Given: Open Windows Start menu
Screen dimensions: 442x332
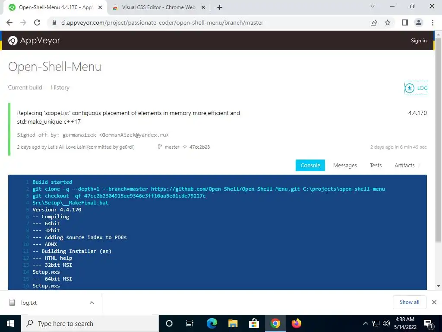Looking at the screenshot, I should coord(10,323).
